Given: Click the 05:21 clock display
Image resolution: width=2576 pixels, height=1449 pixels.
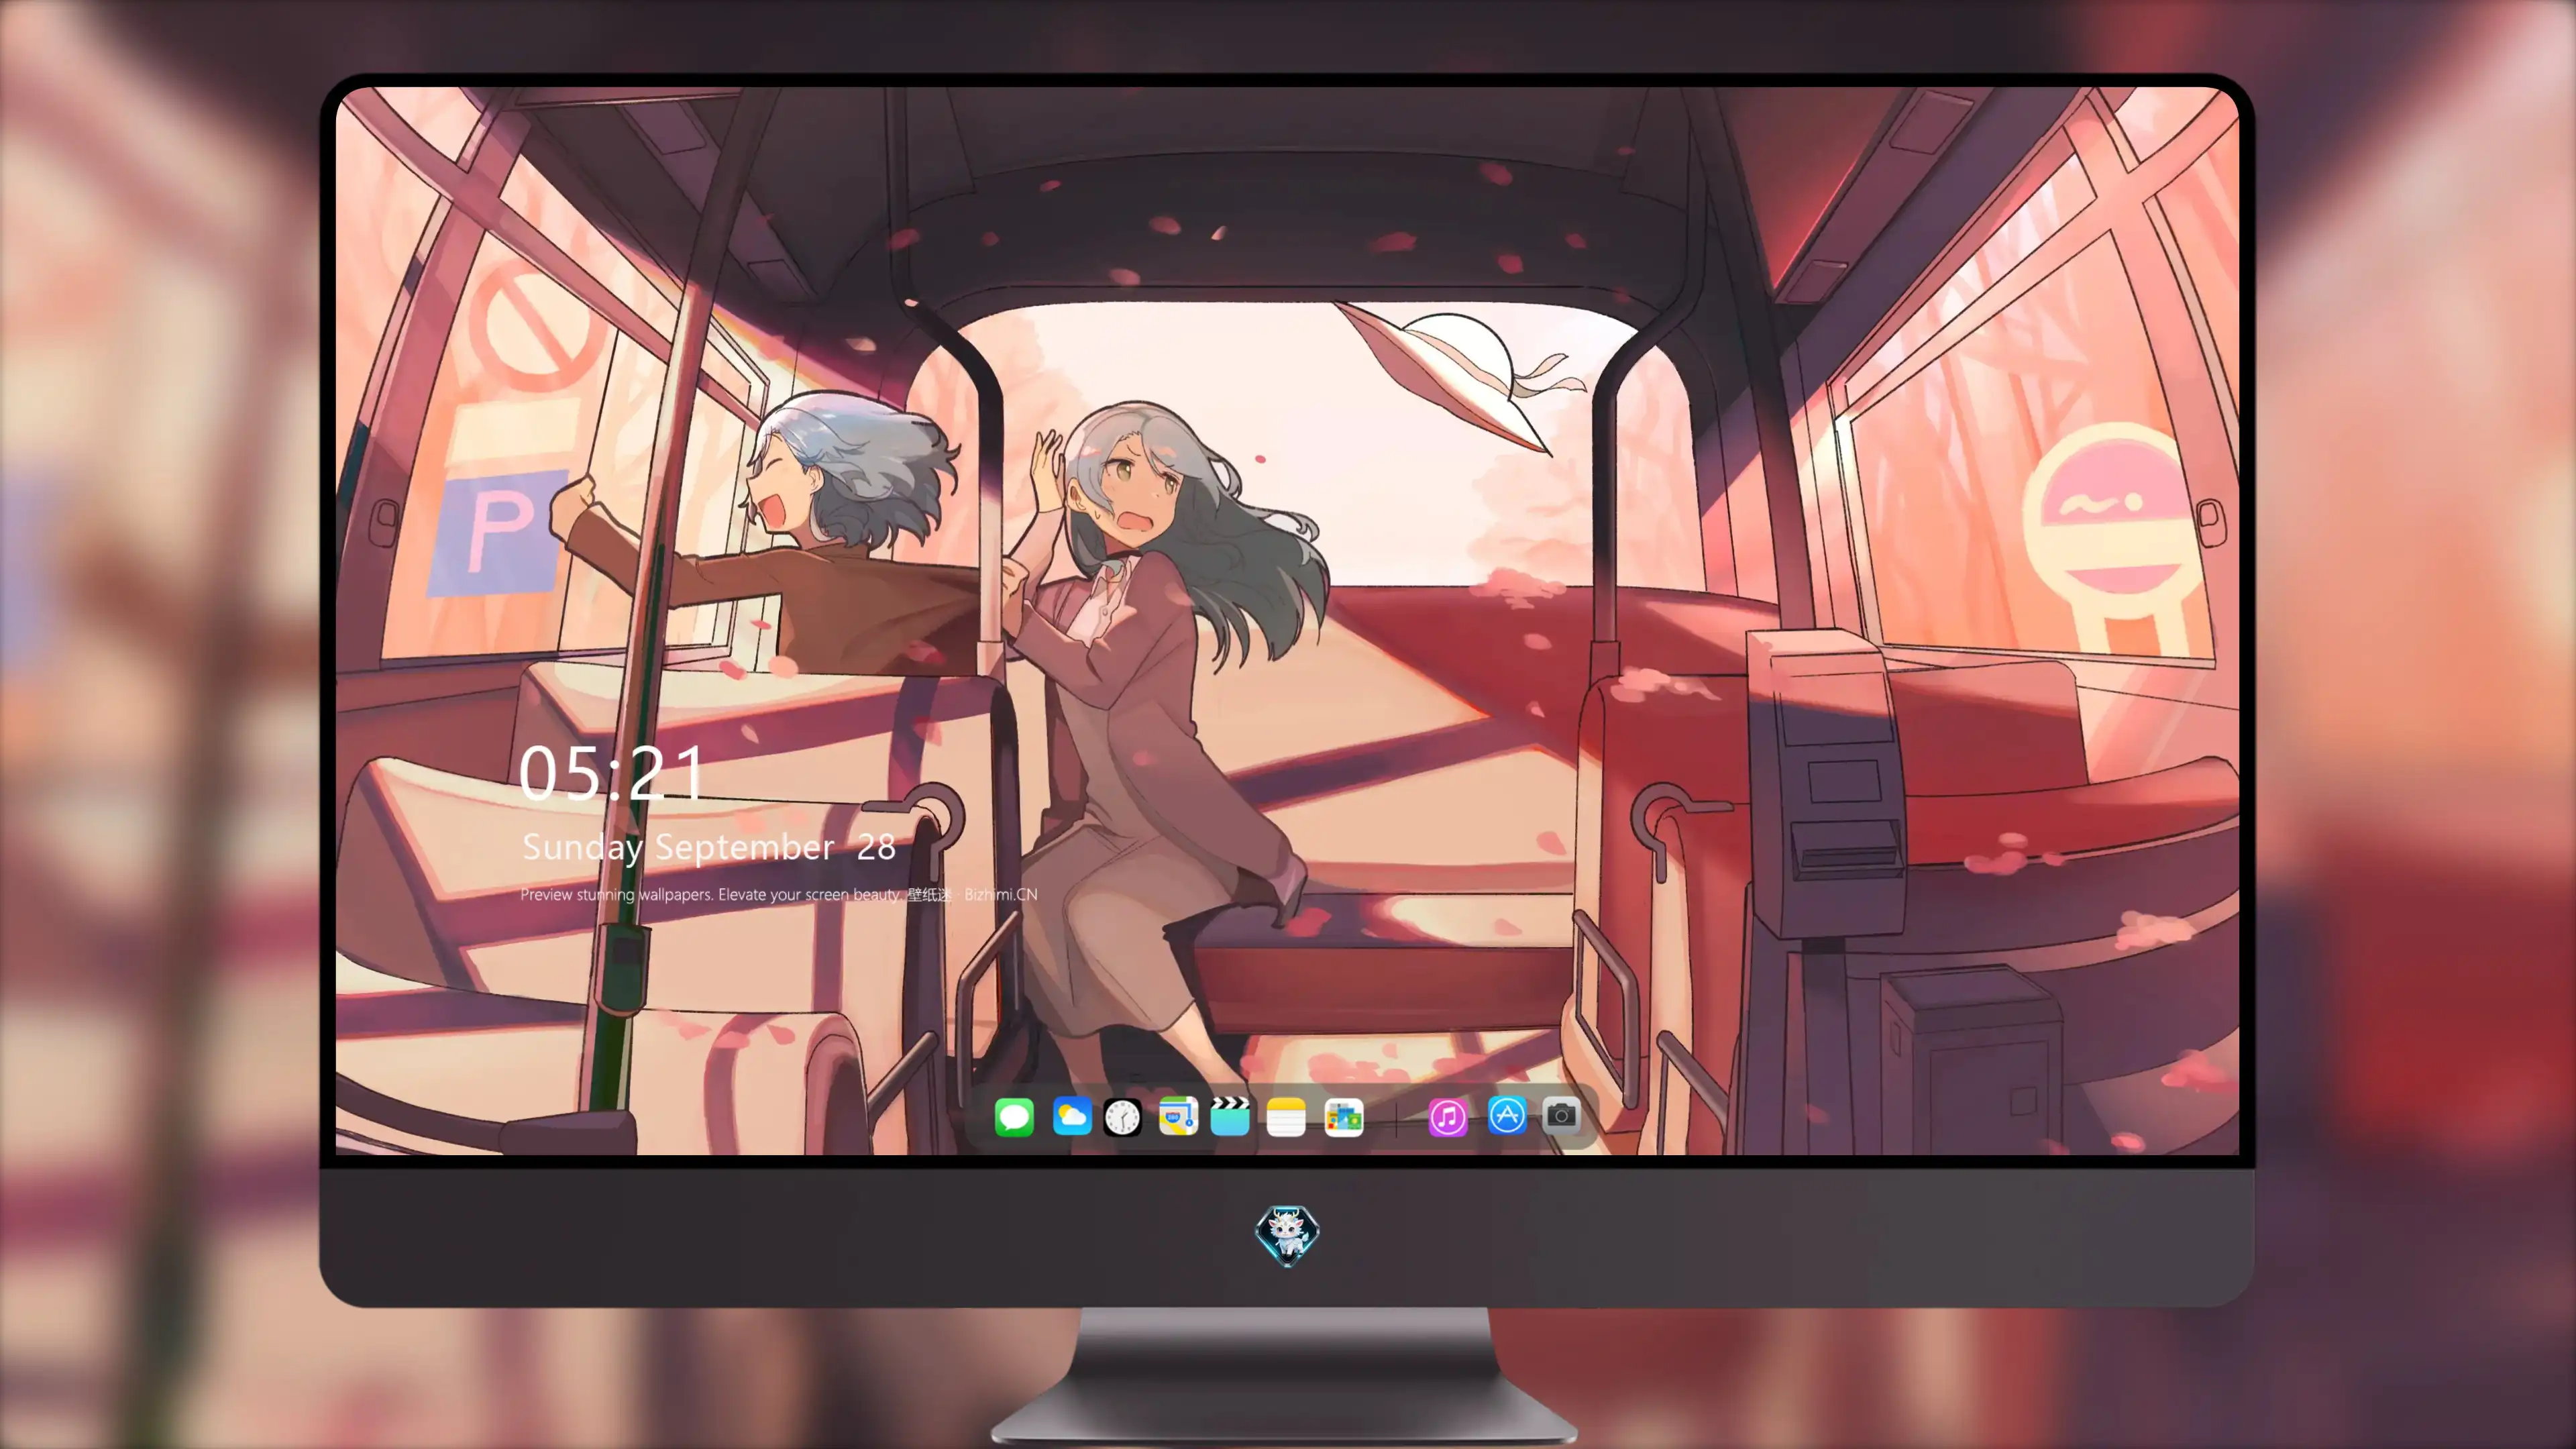Looking at the screenshot, I should point(612,772).
